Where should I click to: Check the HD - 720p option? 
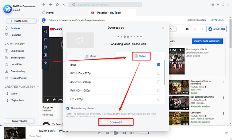[x=159, y=99]
